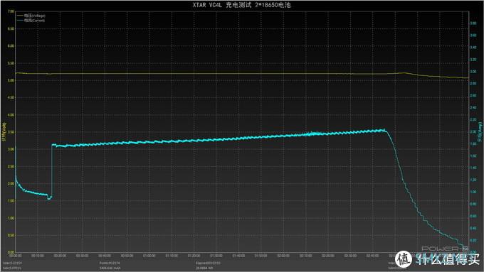The width and height of the screenshot is (484, 272).
Task: Click the round 值 logo icon
Action: pyautogui.click(x=404, y=259)
